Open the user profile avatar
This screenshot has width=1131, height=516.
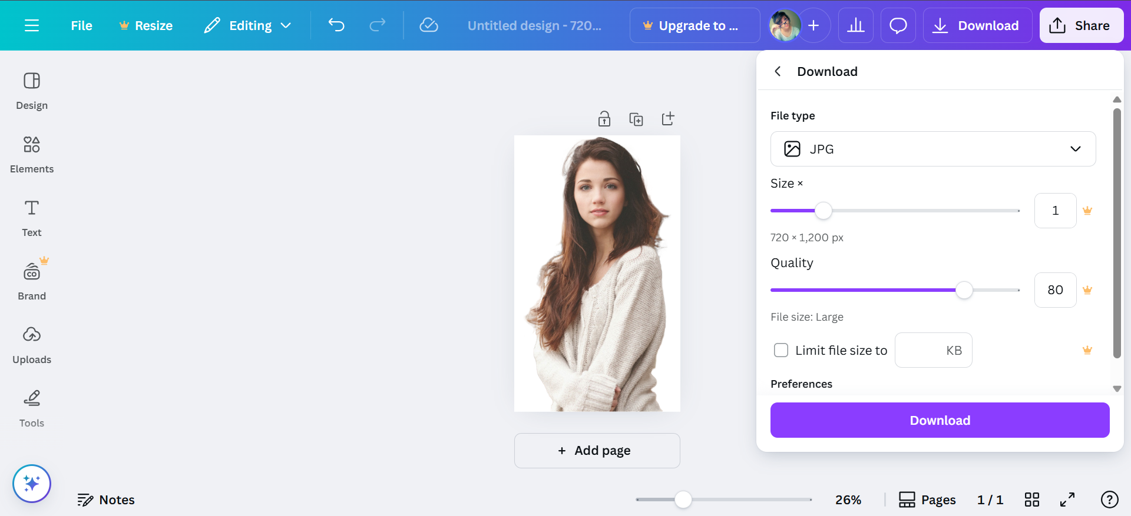[x=785, y=25]
